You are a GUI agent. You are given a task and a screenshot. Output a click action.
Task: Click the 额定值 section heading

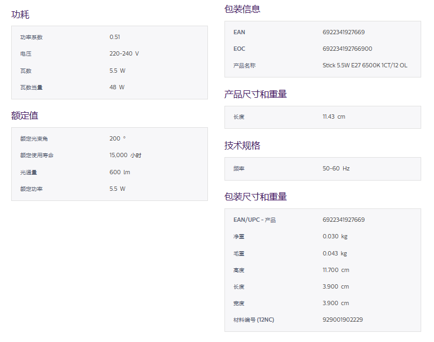click(25, 115)
